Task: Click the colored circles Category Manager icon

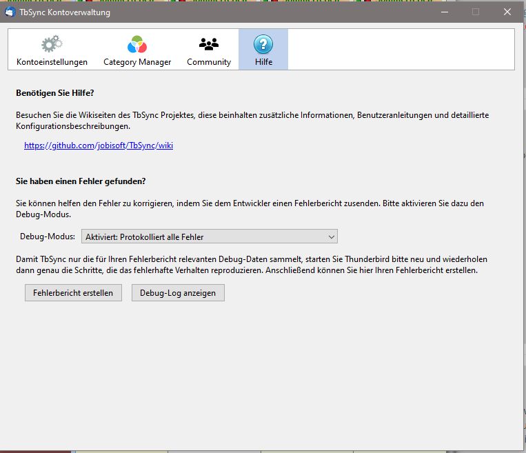Action: coord(137,45)
